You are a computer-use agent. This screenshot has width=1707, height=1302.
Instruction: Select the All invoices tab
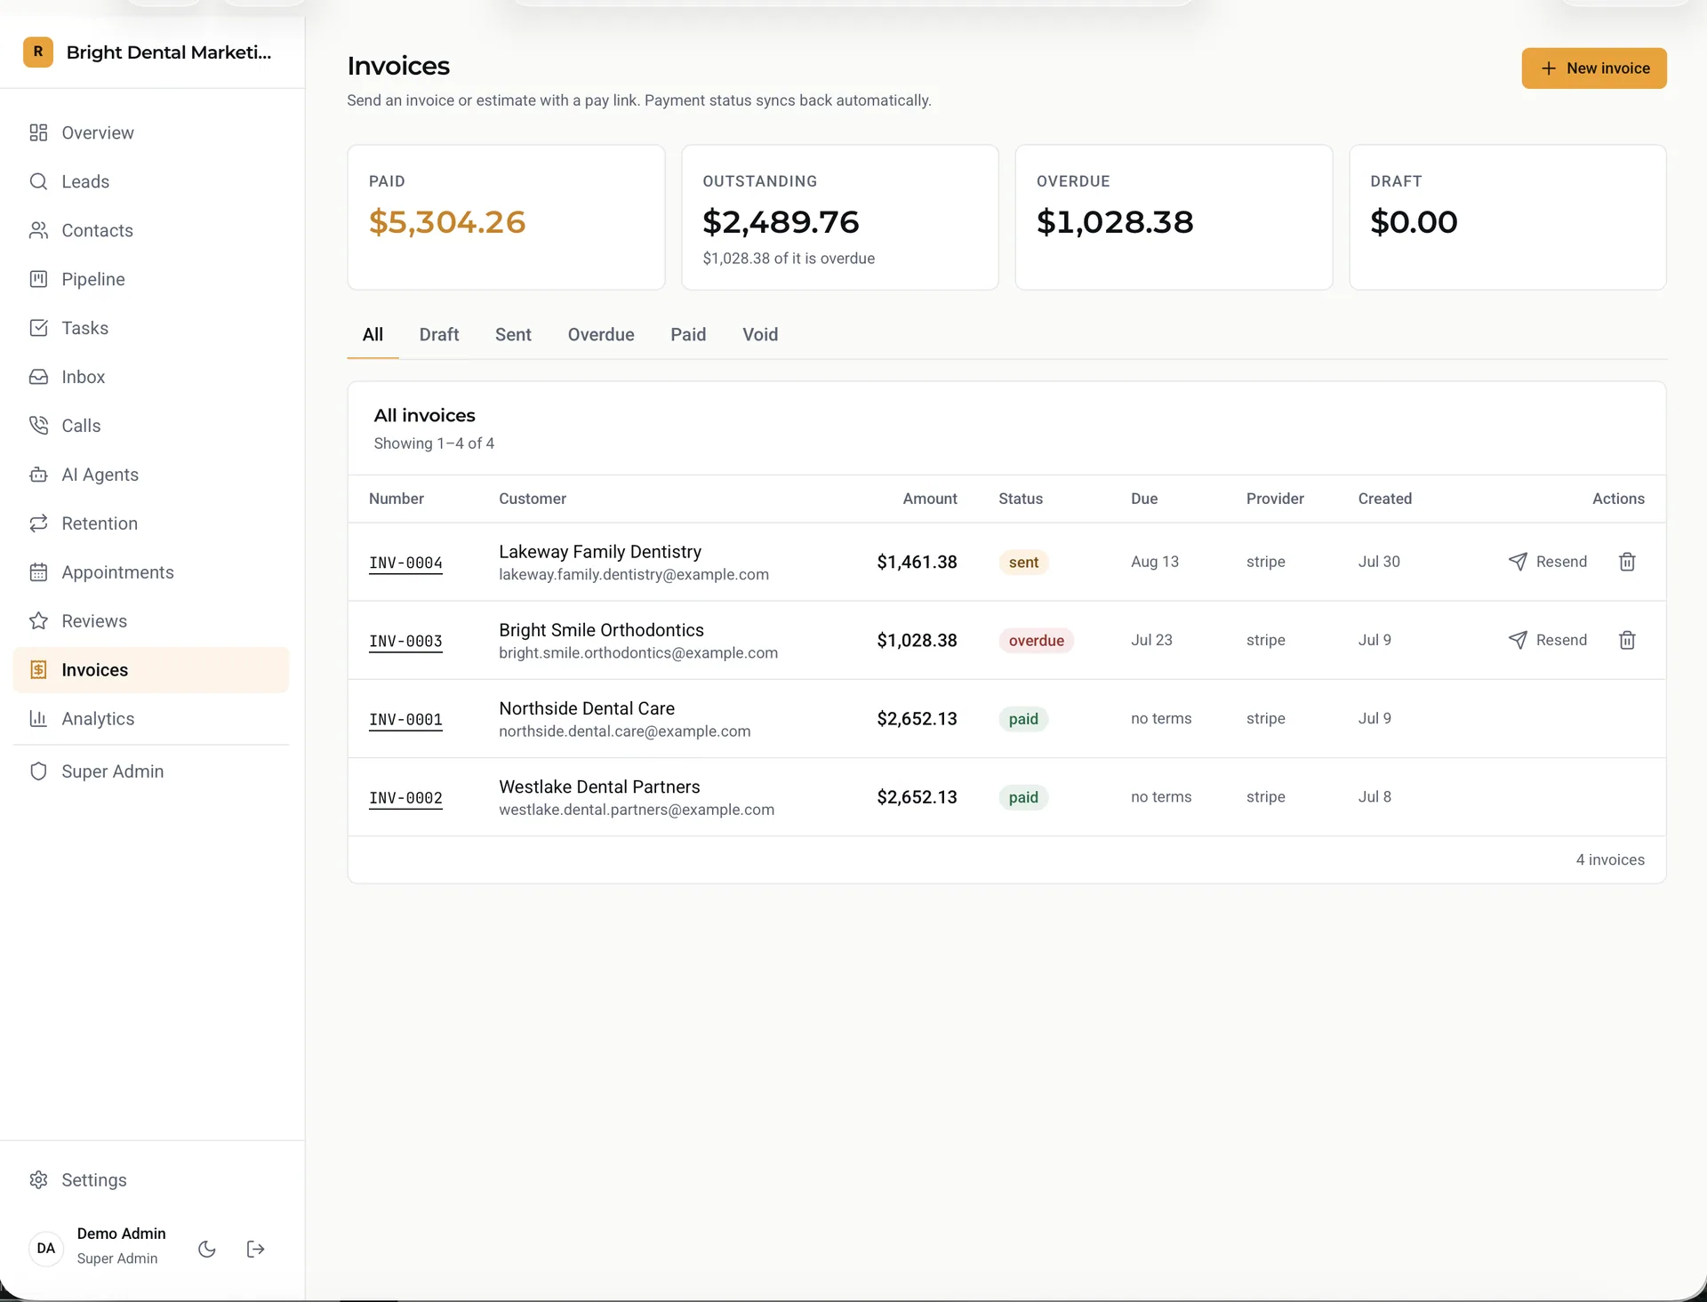coord(373,335)
